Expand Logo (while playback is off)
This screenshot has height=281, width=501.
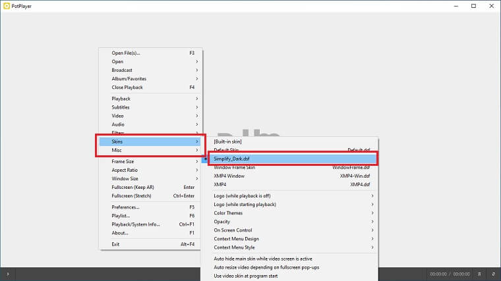coord(289,196)
